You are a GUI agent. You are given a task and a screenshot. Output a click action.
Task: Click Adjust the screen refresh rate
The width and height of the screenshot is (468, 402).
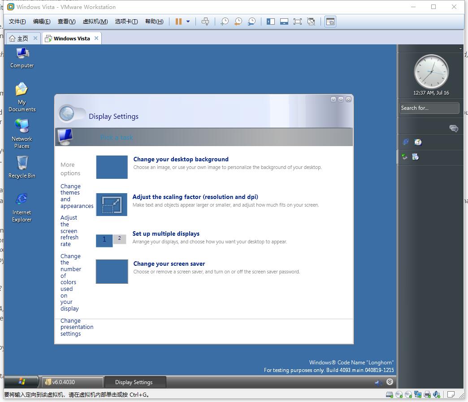[69, 231]
